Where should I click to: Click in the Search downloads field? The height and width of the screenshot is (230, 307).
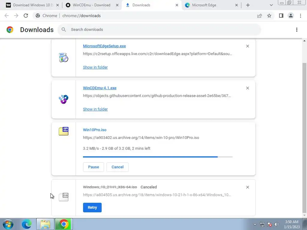point(159,30)
